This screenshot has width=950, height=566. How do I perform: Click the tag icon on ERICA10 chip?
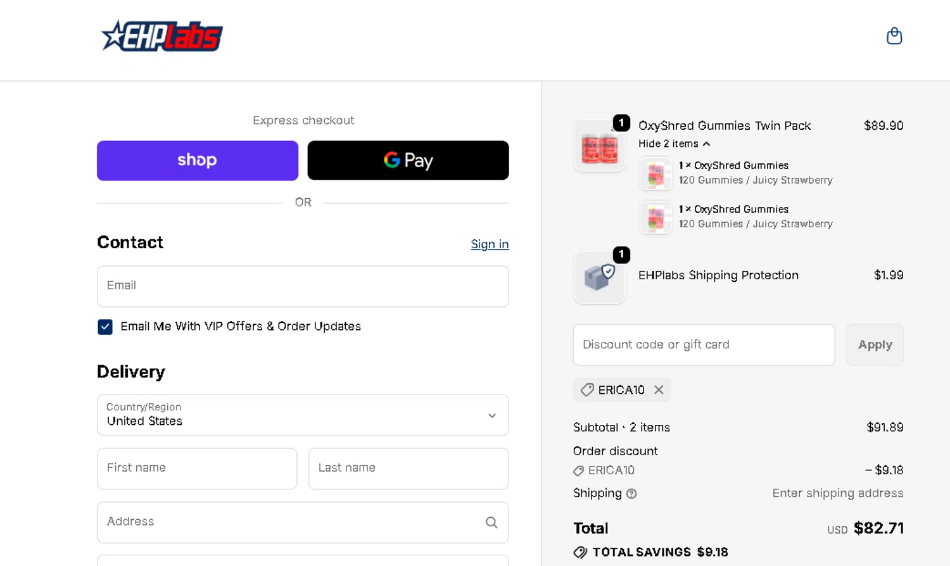coord(587,390)
